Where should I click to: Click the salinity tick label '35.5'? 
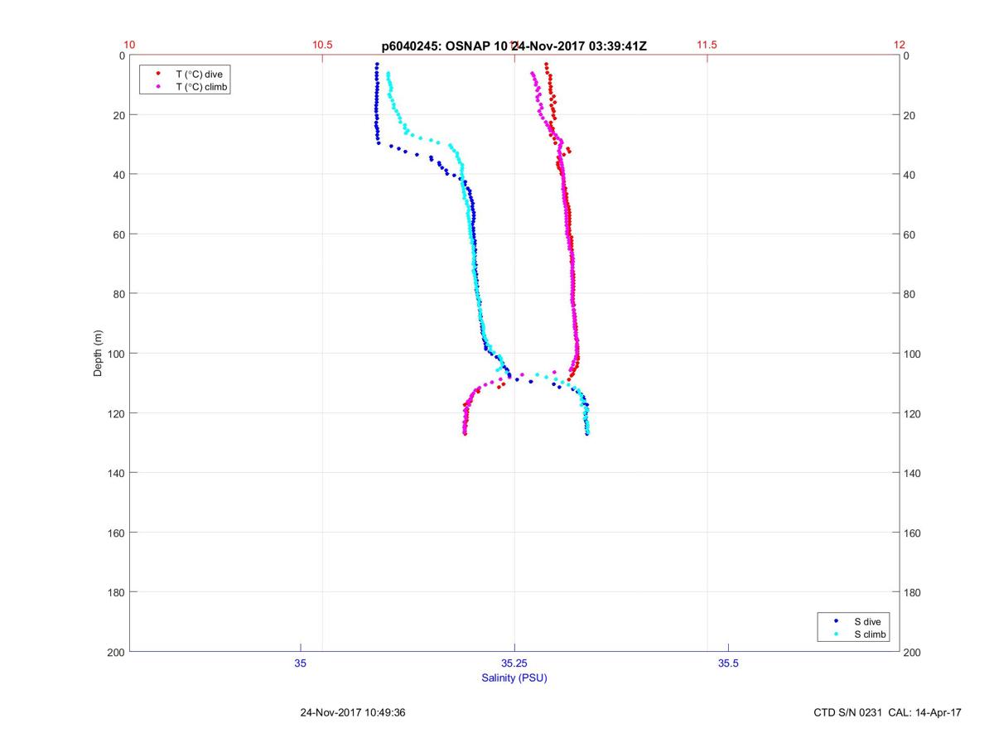point(728,663)
